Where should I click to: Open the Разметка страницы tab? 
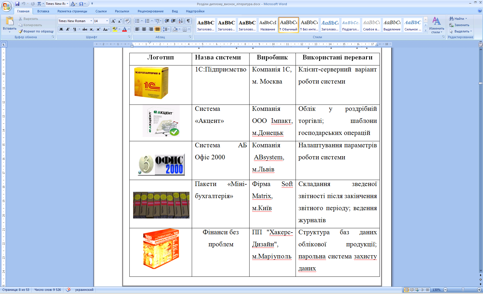point(72,11)
